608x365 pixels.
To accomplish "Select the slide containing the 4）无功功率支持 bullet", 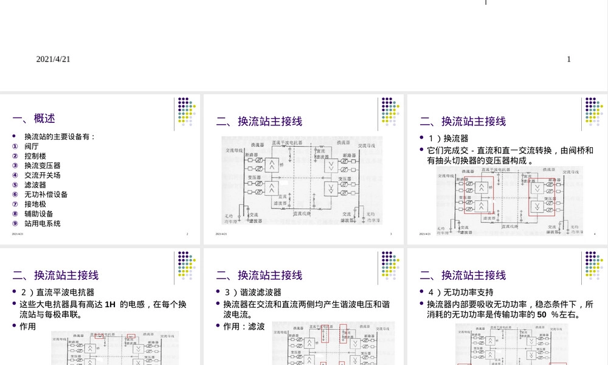I will (508, 307).
